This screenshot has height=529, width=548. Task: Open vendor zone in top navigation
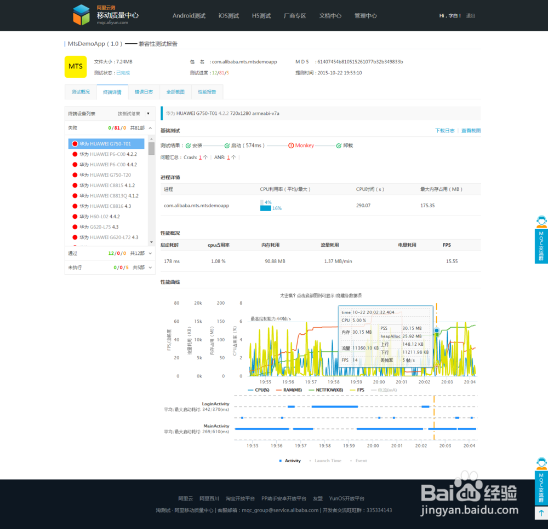tap(295, 16)
